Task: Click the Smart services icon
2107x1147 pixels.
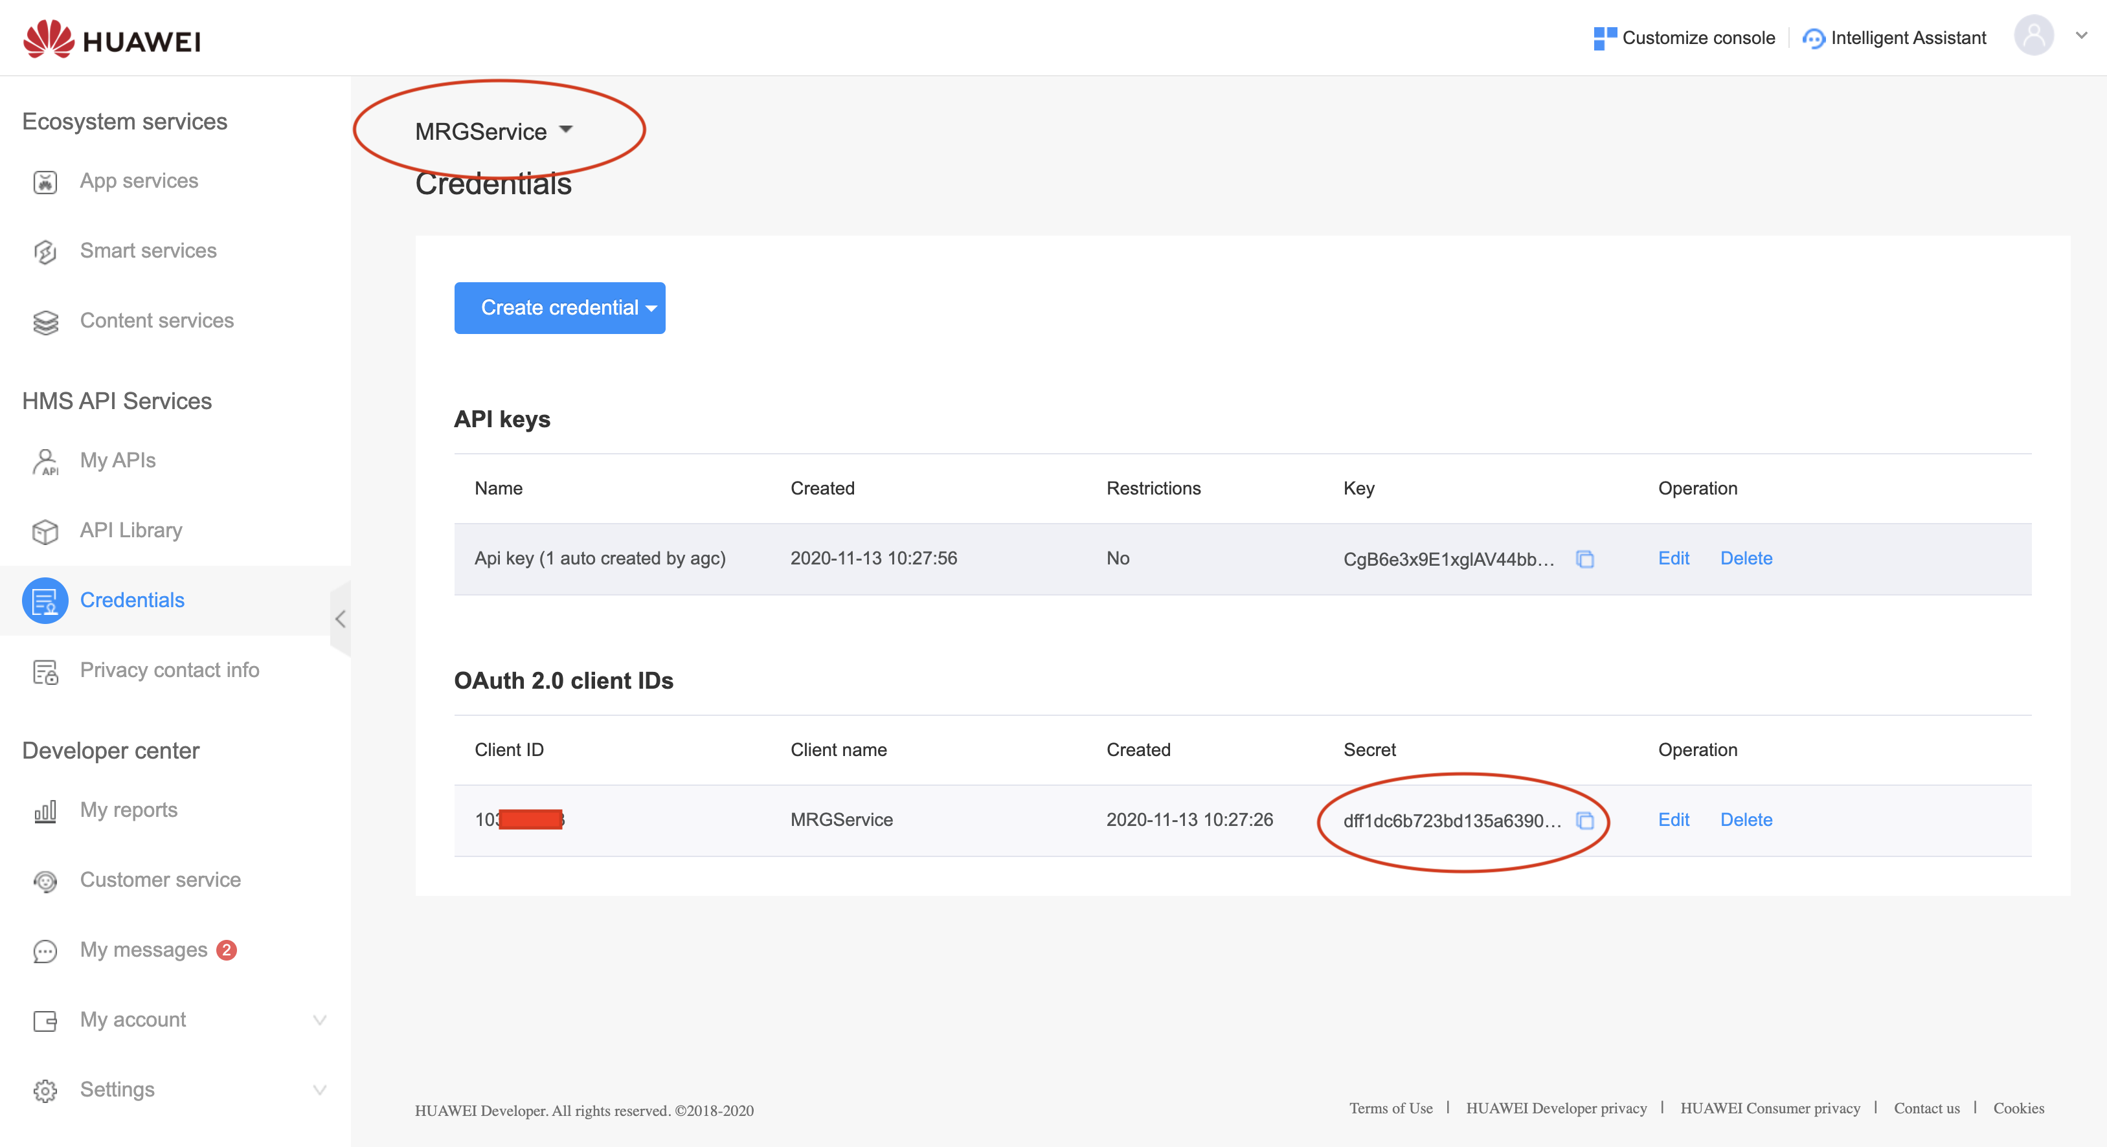Action: click(x=45, y=252)
